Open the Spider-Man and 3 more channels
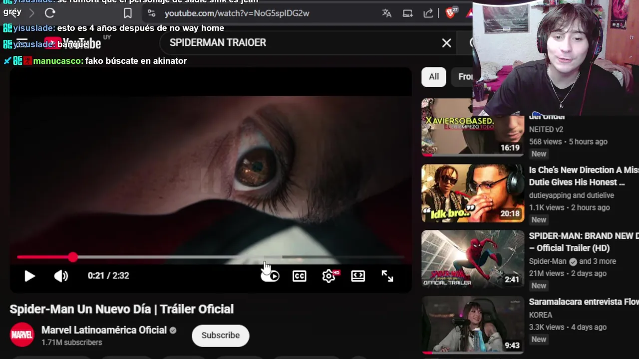 pos(573,261)
